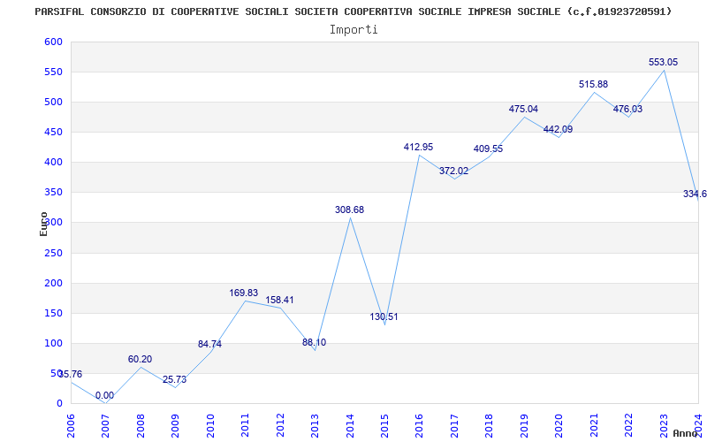Select the 2019 year axis label
The height and width of the screenshot is (442, 707).
524,423
